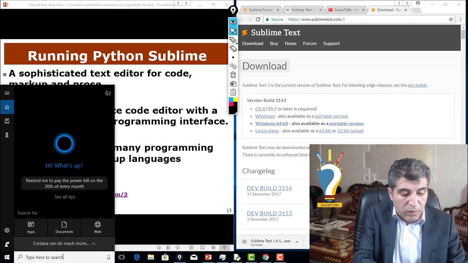Open Cortana hamburger menu
468x263 pixels.
pyautogui.click(x=7, y=93)
